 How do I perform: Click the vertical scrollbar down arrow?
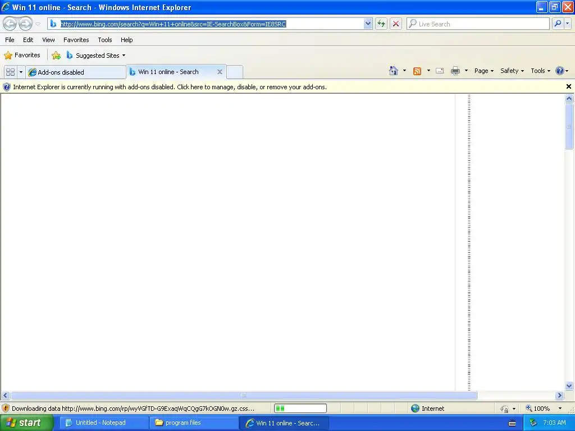[569, 386]
